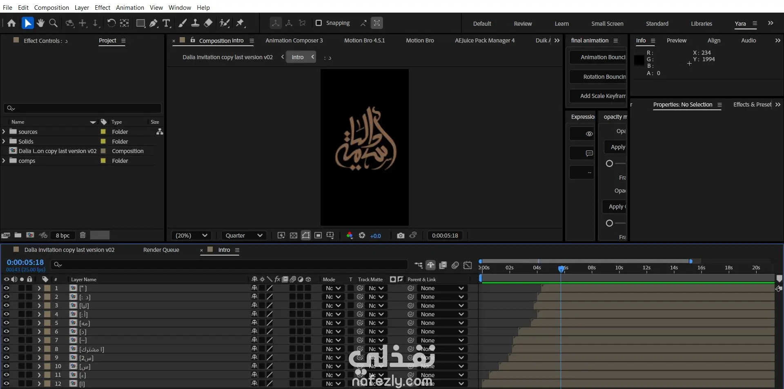Select the Pen tool
Screen dimensions: 784x389
154,23
